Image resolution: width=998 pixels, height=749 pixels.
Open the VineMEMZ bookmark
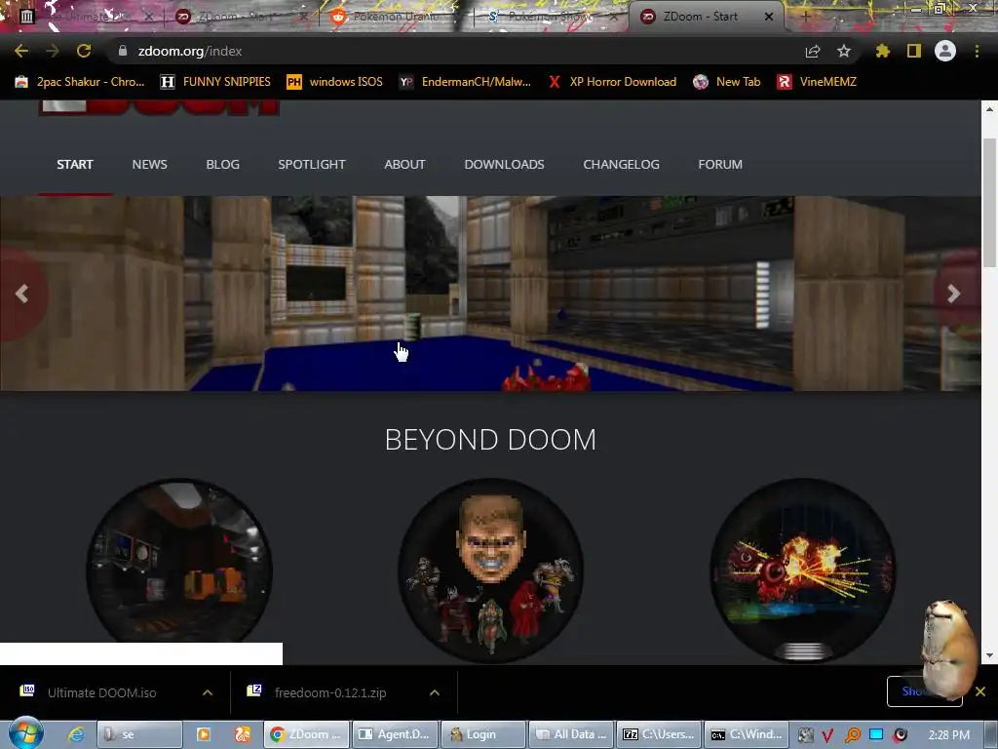[x=817, y=82]
